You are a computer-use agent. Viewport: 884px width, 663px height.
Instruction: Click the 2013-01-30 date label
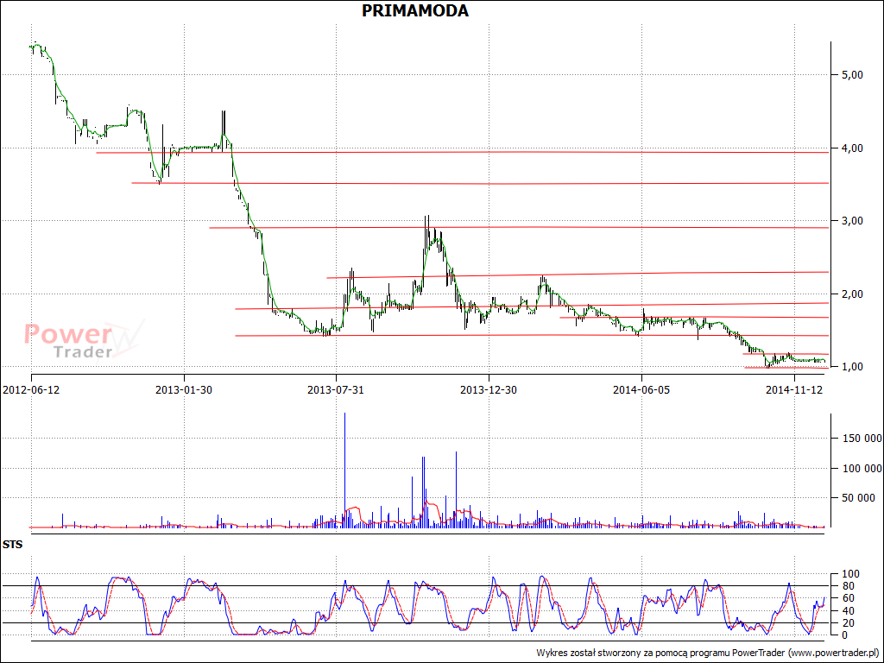(x=184, y=389)
